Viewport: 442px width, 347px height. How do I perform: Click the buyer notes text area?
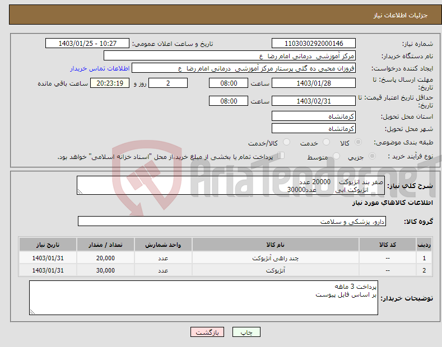tap(203, 298)
